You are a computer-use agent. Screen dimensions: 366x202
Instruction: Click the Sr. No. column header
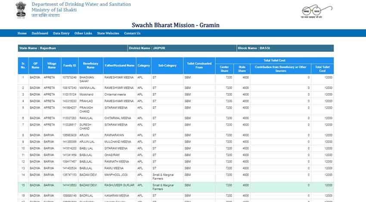23,66
